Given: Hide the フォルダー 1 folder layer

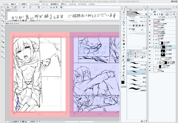Looking at the screenshot, I should (x=150, y=59).
